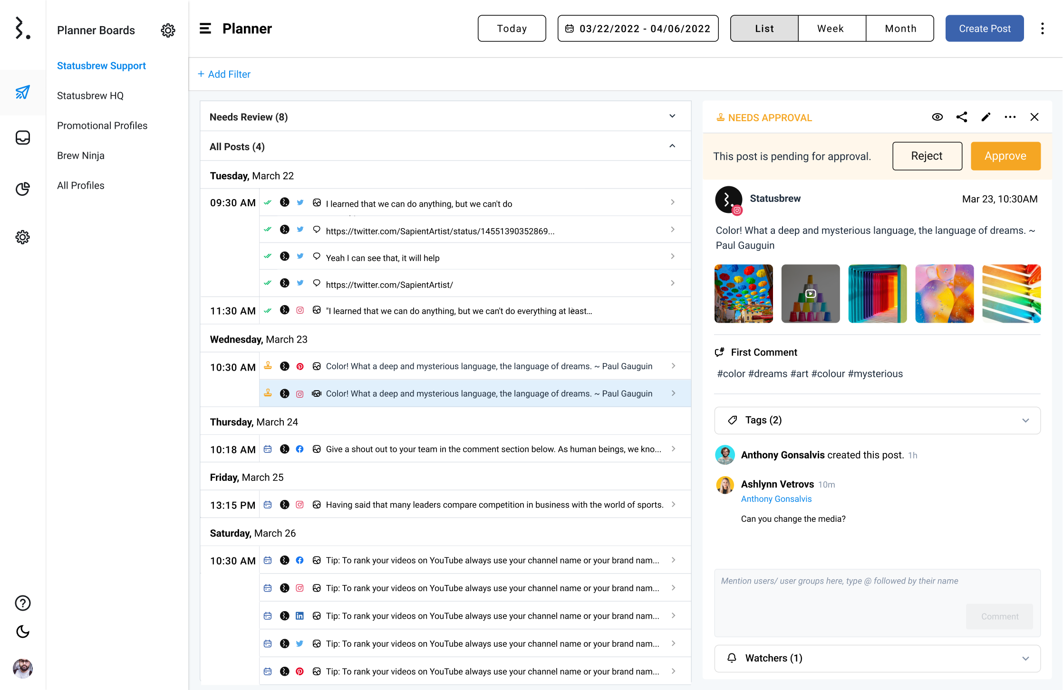The width and height of the screenshot is (1063, 690).
Task: Switch to the Week view
Action: [x=831, y=29]
